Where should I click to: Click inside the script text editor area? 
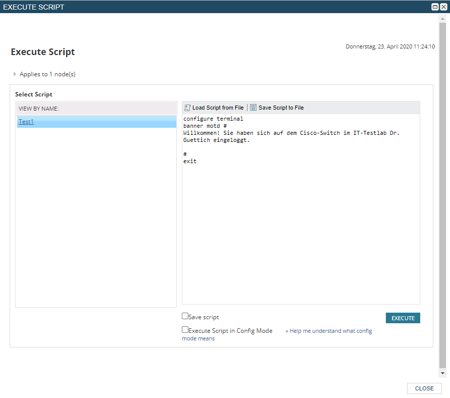pos(301,227)
